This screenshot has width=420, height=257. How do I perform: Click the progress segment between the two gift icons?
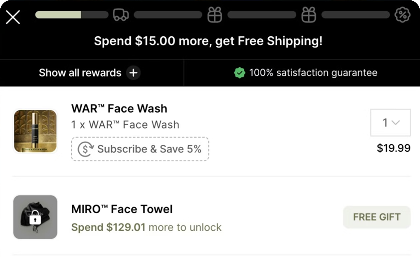click(x=261, y=15)
